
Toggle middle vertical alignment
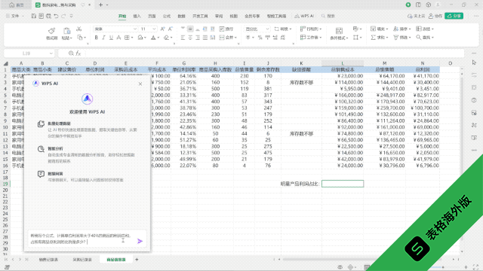190,29
